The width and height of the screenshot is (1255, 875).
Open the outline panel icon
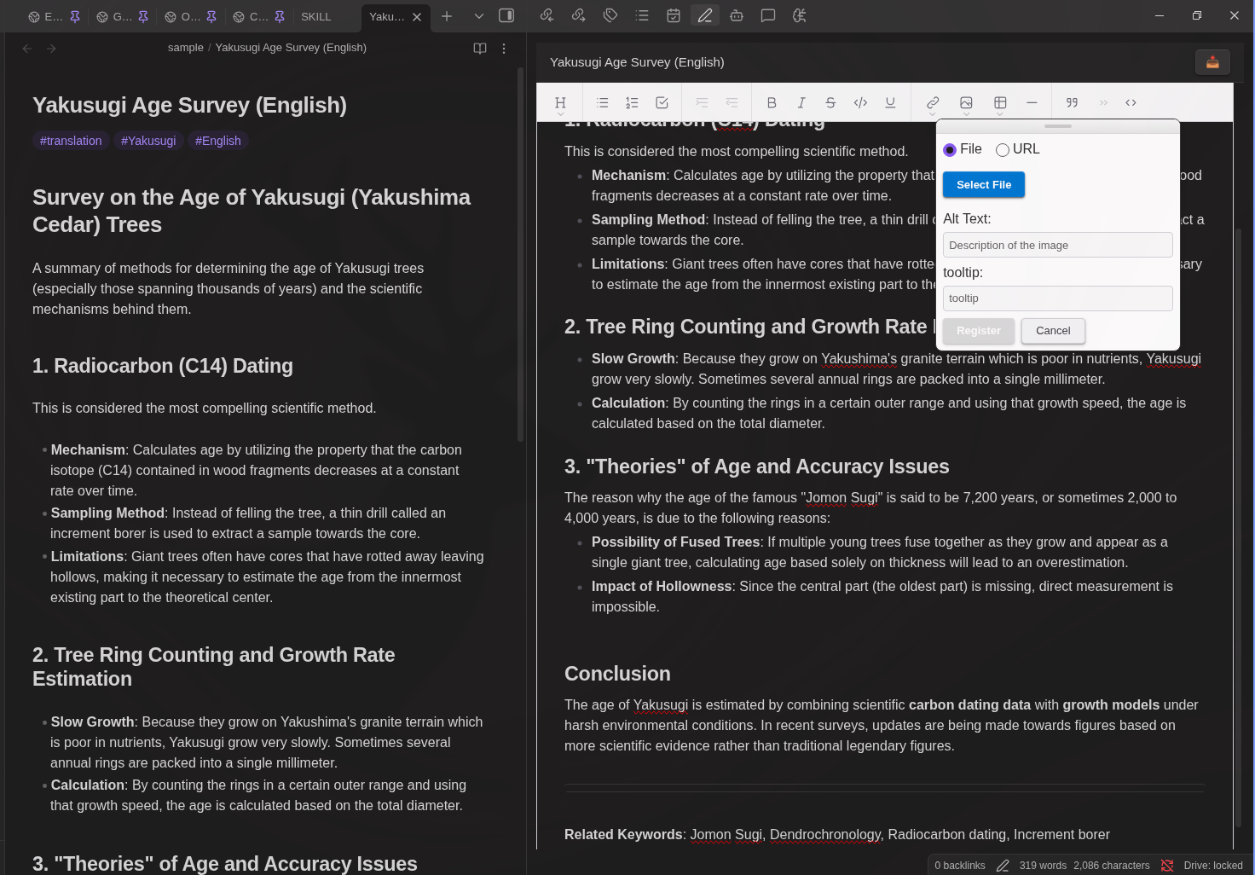pos(642,15)
